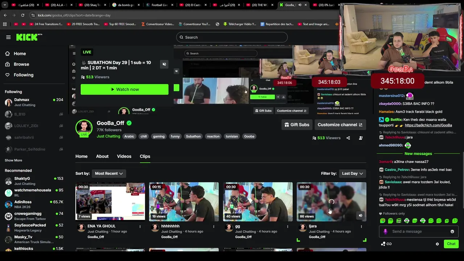Image resolution: width=464 pixels, height=261 pixels.
Task: Switch to the Football Live browser tab
Action: (159, 5)
